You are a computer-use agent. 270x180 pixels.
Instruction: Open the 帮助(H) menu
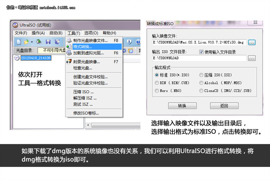109,33
